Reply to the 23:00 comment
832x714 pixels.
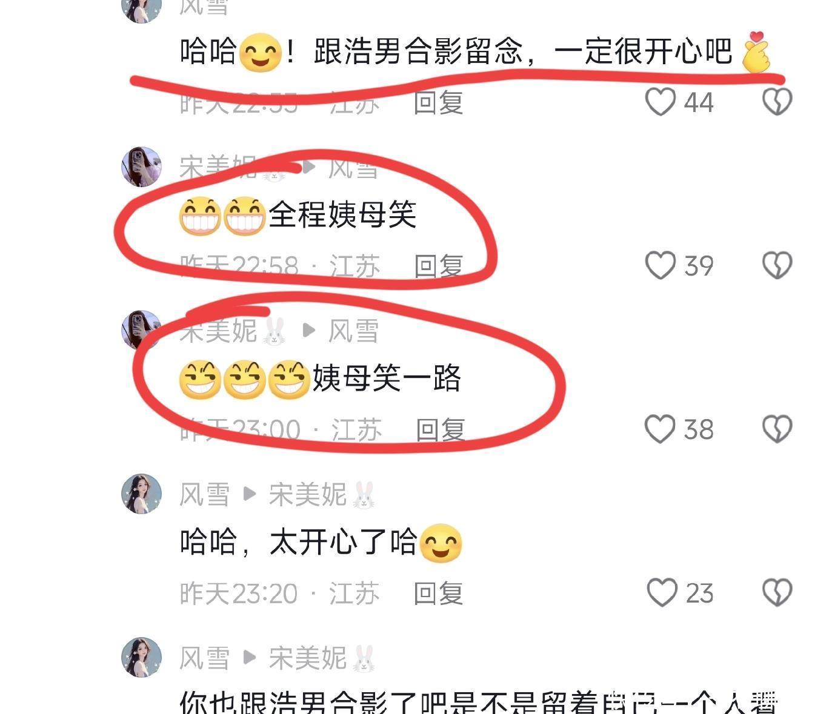(441, 429)
